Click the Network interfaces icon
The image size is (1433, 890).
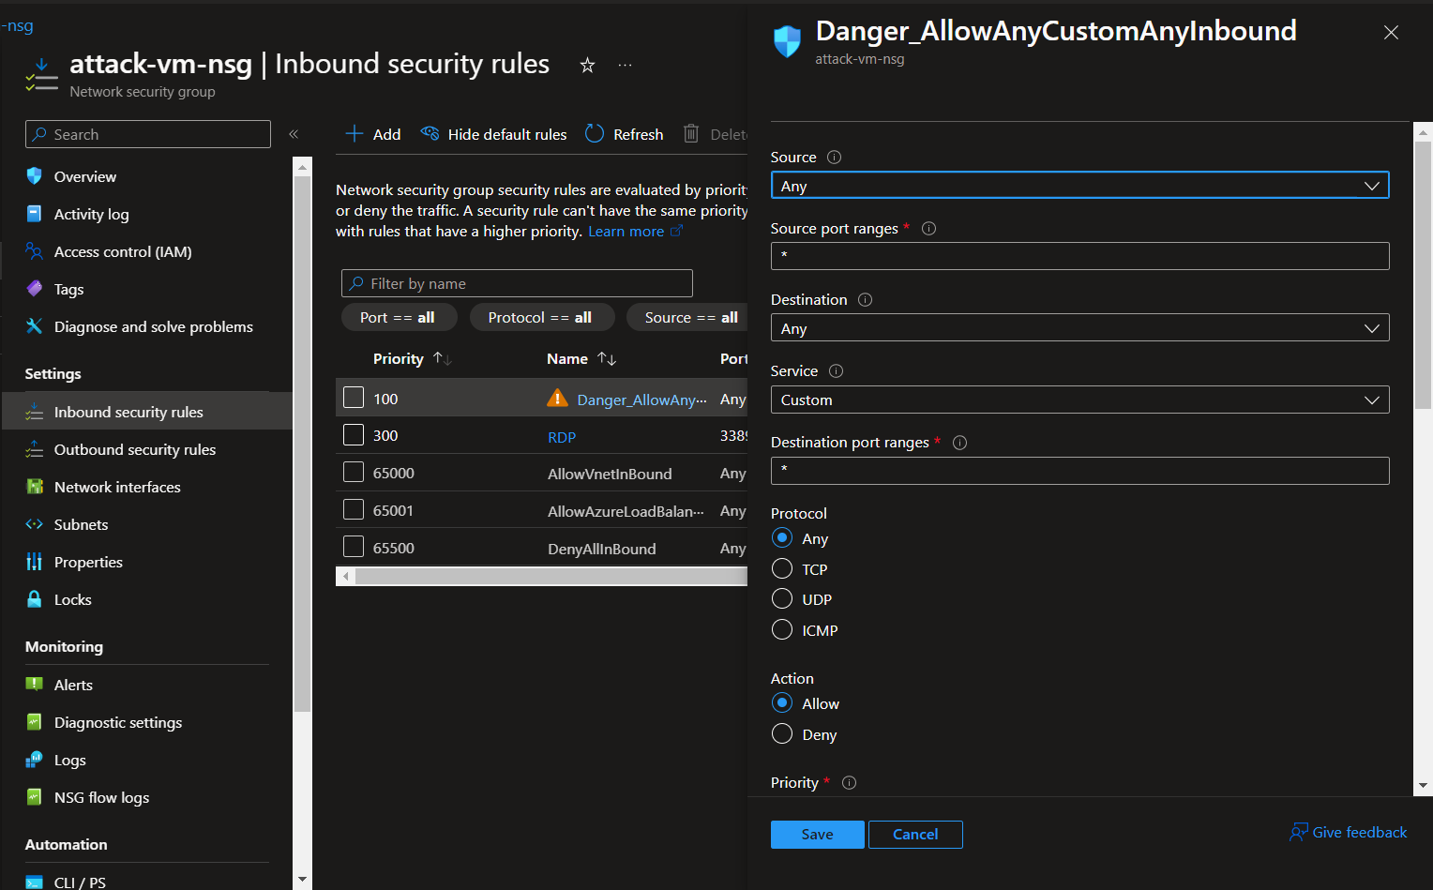(35, 487)
